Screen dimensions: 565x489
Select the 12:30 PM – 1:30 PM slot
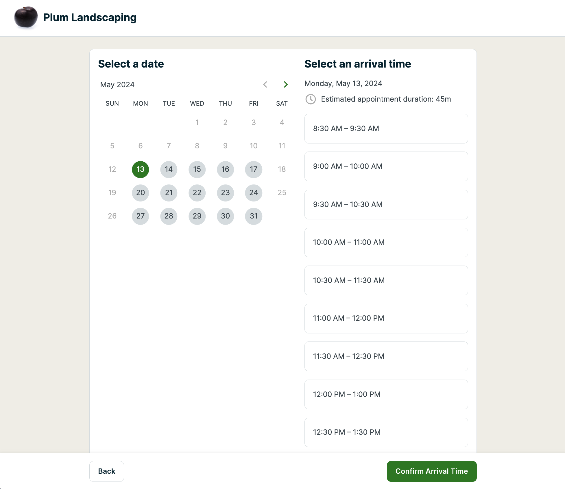[x=386, y=432]
